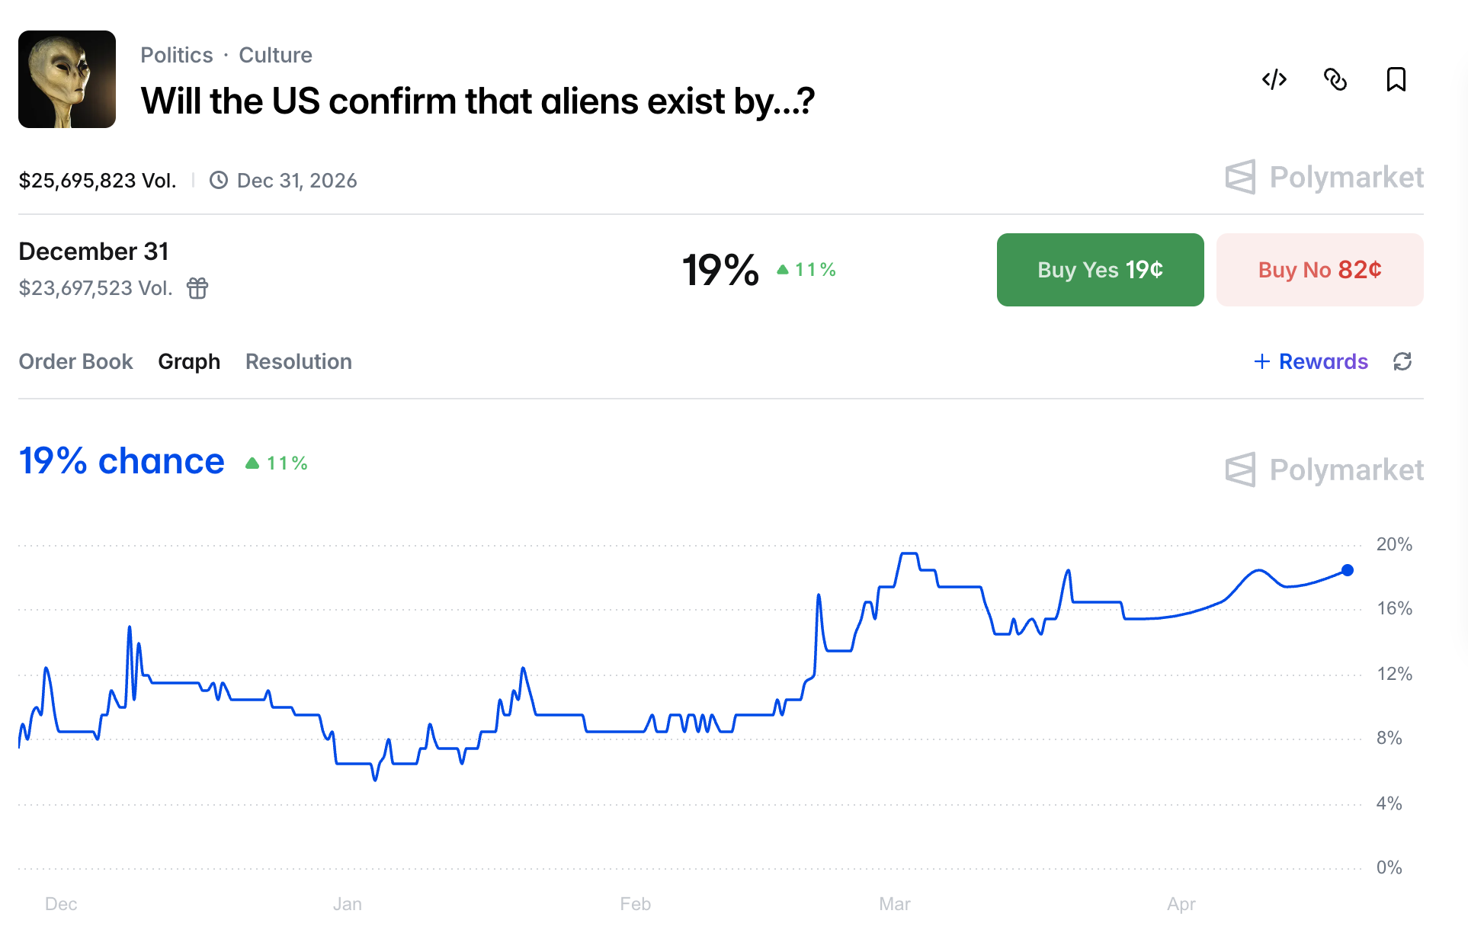Click the December 31 market row title
The width and height of the screenshot is (1468, 933).
pos(94,252)
